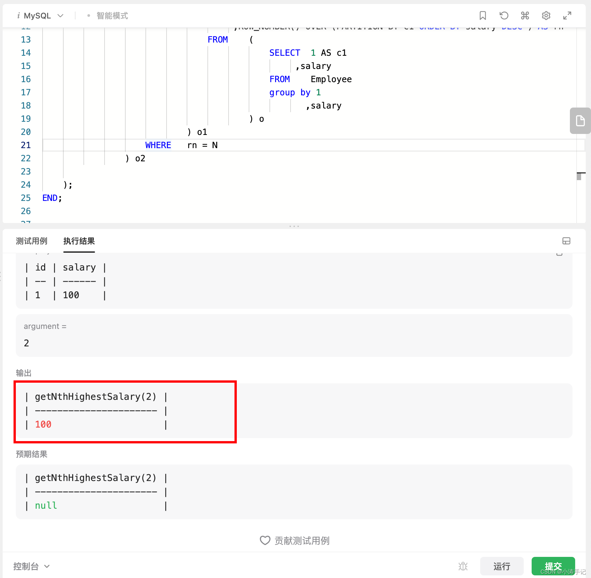Reset code with the restore arrow icon
Screen dimensions: 591x578
[x=504, y=16]
